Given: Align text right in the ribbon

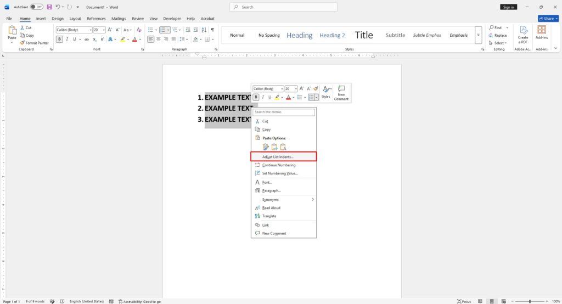Looking at the screenshot, I should [166, 40].
